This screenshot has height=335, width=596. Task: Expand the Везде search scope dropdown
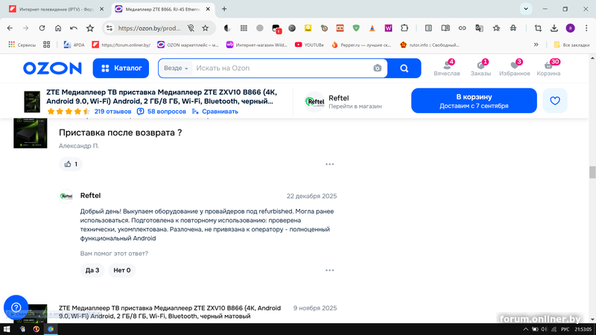176,68
